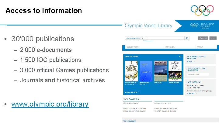Screen dimensions: 219x123
Task: Open the www.olympic.org/library link
Action: pos(50,104)
